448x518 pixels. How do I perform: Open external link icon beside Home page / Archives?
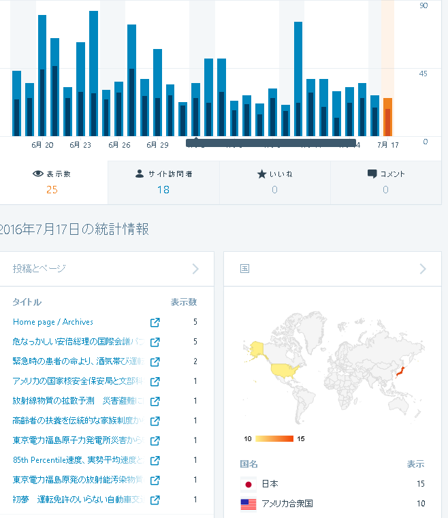pos(155,322)
